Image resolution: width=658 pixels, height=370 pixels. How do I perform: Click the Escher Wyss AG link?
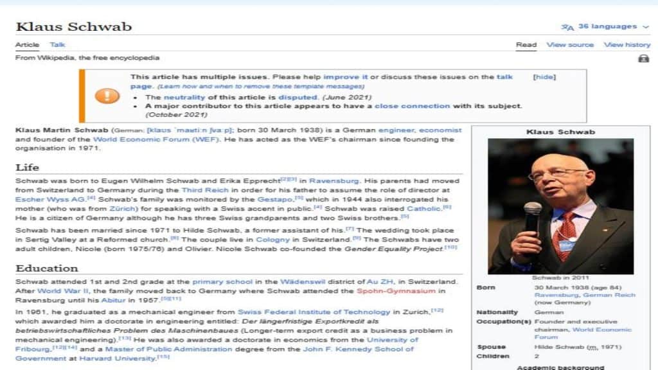(x=40, y=199)
